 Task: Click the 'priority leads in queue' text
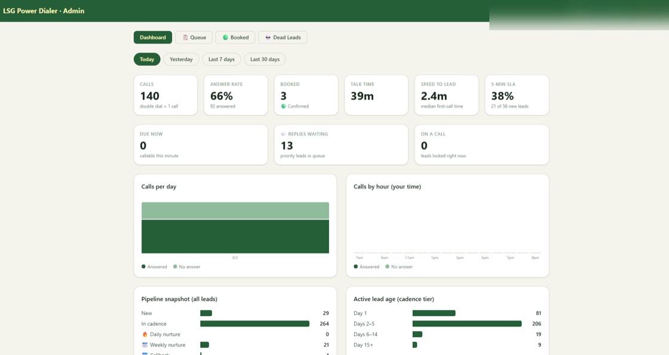[302, 156]
